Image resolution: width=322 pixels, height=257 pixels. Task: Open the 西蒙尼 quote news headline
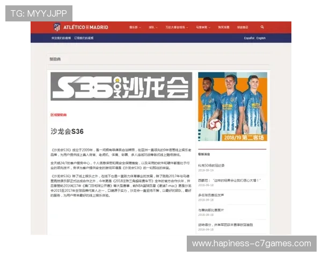click(x=230, y=180)
